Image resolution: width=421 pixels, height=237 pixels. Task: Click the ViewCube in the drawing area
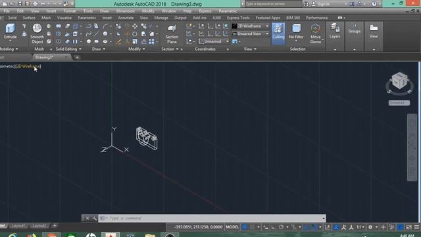click(x=399, y=81)
